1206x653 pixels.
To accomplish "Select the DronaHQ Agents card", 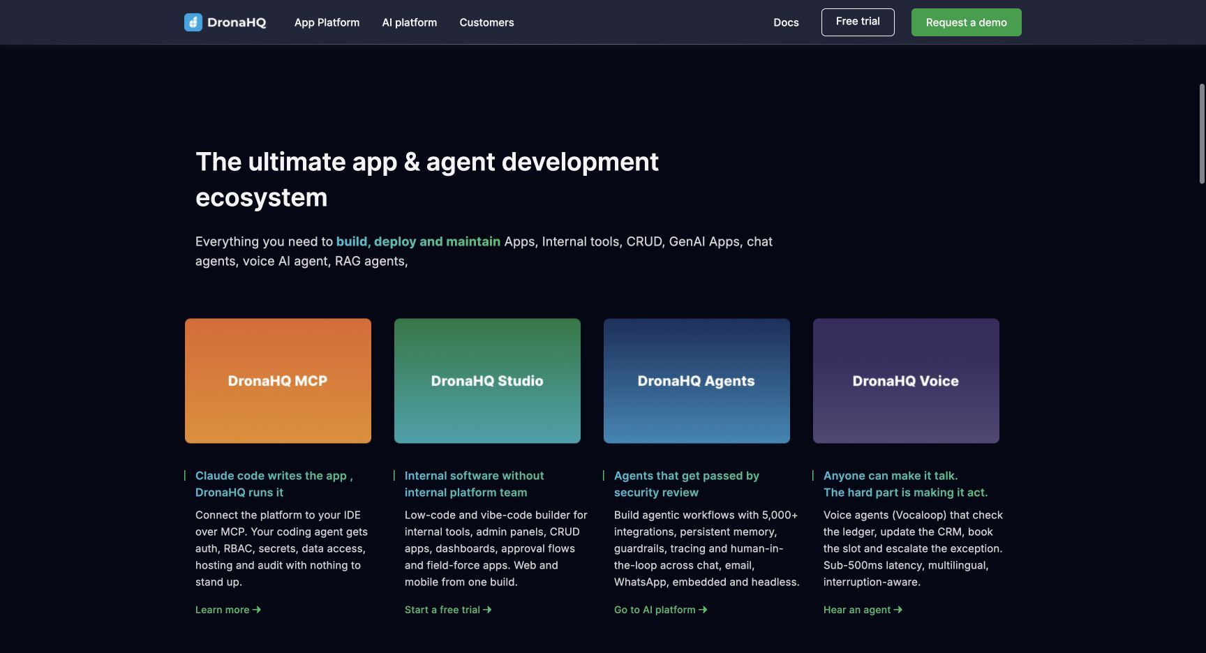I will (697, 381).
